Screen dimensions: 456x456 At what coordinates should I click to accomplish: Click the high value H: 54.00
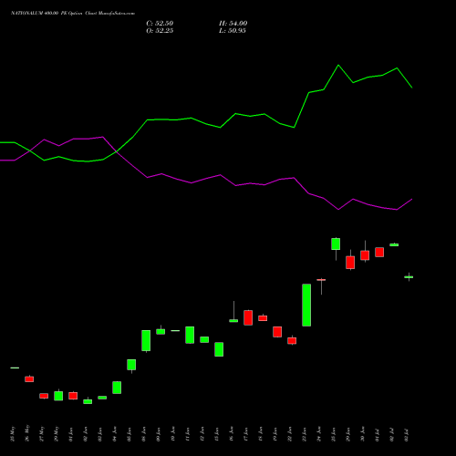coord(233,24)
